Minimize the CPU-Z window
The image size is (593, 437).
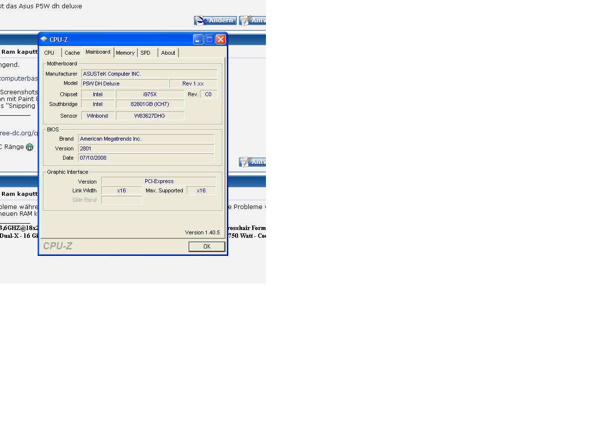point(198,40)
